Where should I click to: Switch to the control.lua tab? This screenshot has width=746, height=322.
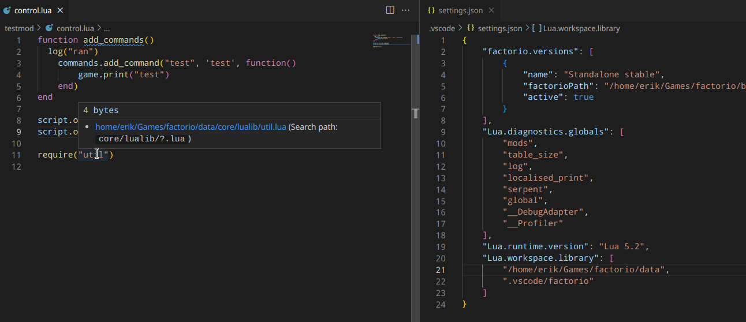[33, 10]
